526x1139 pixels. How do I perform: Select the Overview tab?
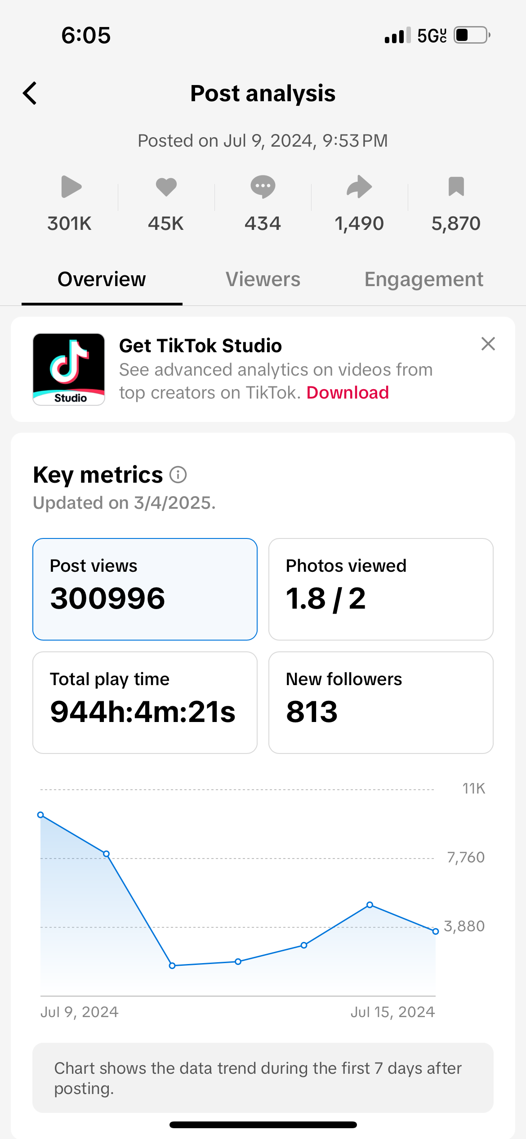[102, 279]
